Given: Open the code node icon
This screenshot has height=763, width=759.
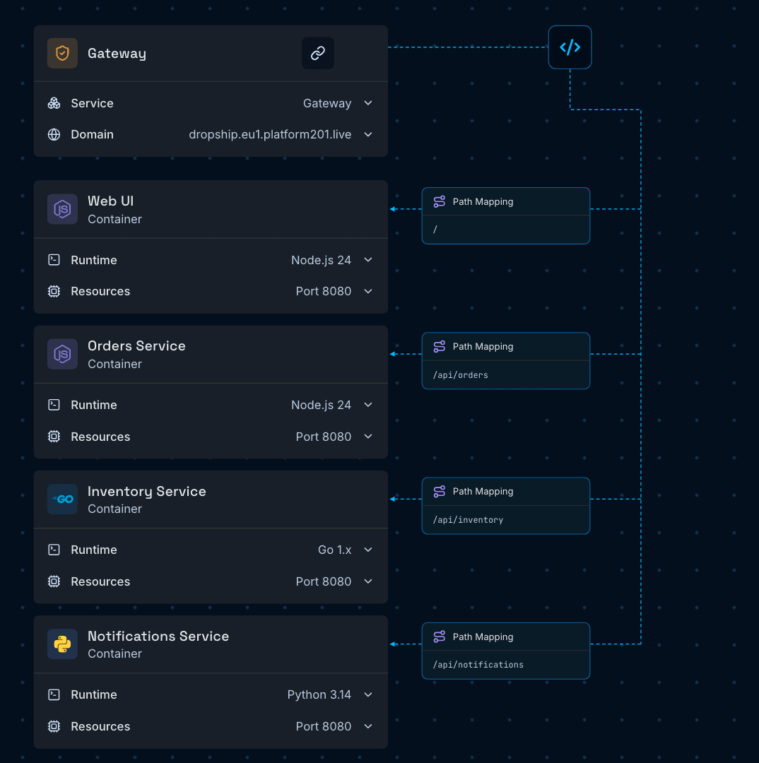Looking at the screenshot, I should point(570,47).
